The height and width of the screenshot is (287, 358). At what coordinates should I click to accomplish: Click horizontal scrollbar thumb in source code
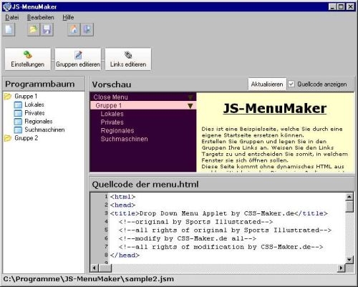(105, 268)
